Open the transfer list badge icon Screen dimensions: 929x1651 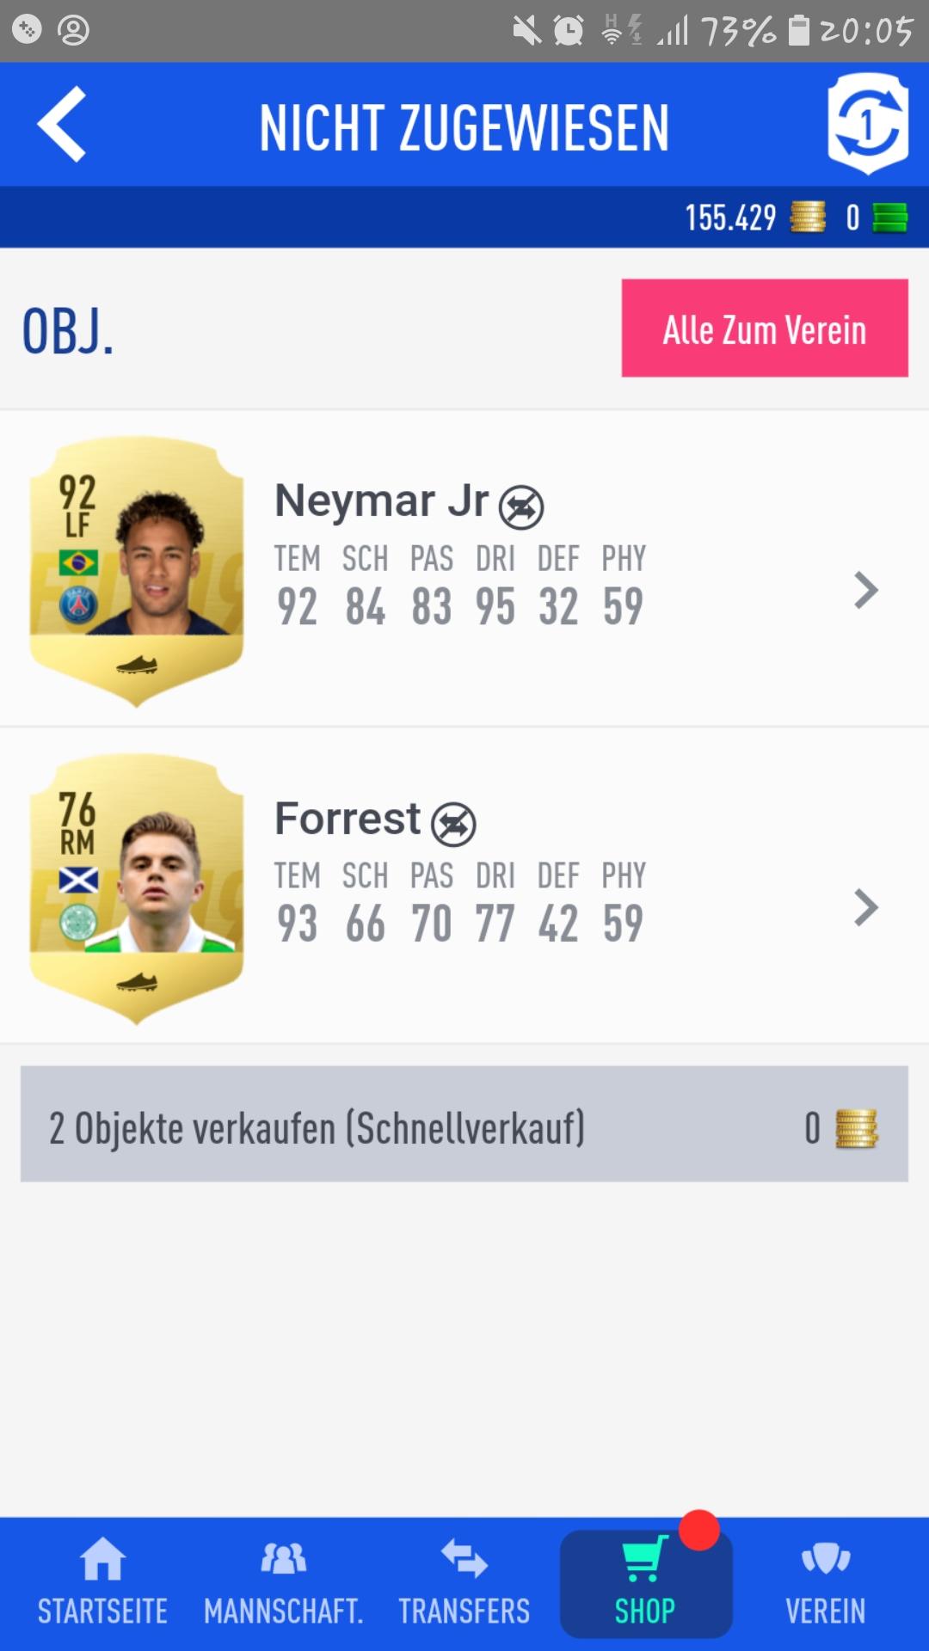coord(868,124)
